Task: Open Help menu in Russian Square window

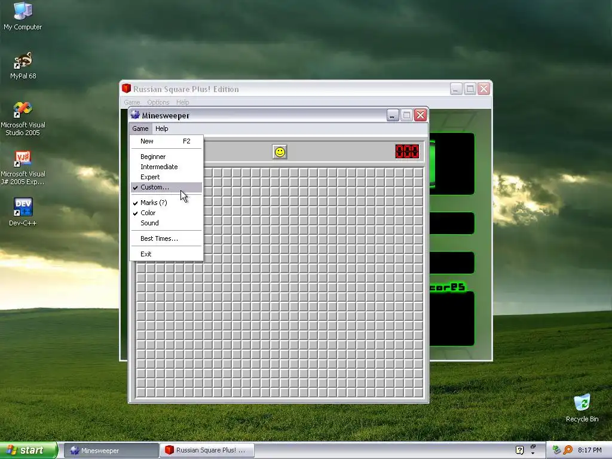Action: tap(182, 102)
